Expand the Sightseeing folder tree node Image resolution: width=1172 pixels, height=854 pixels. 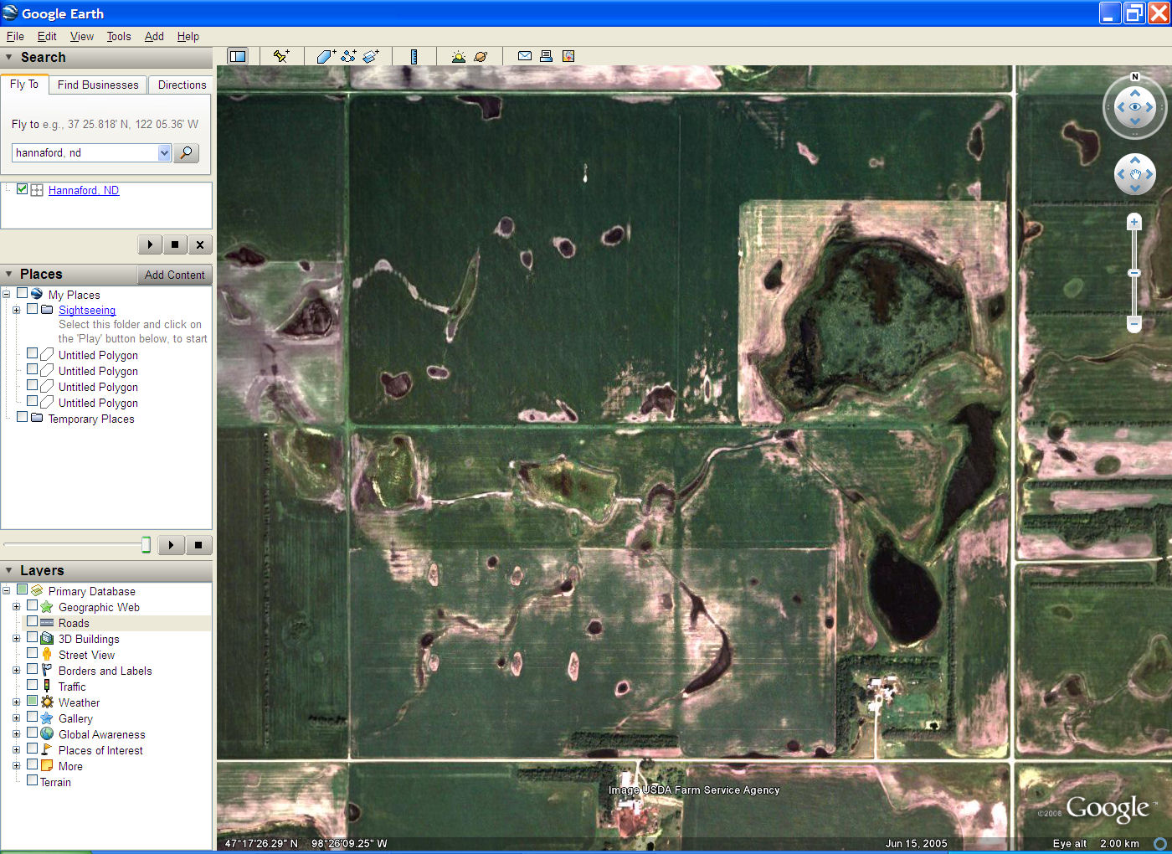click(x=16, y=310)
